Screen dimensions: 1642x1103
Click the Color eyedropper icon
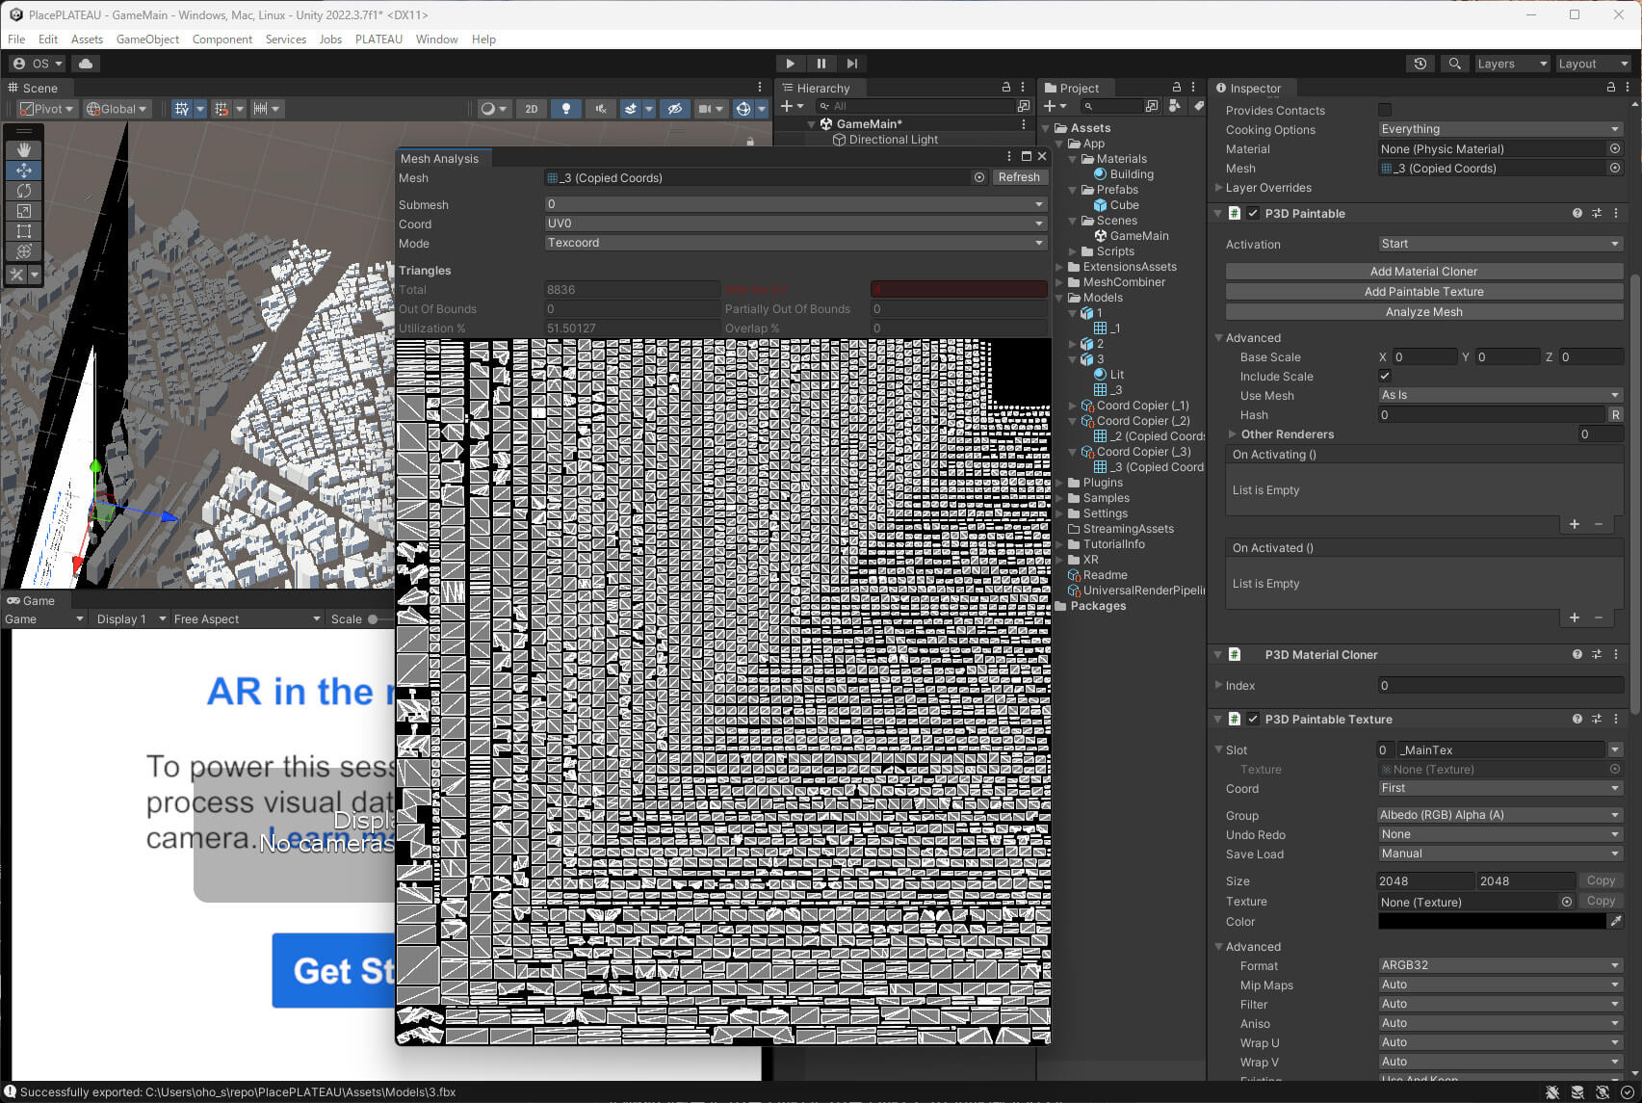pos(1616,921)
